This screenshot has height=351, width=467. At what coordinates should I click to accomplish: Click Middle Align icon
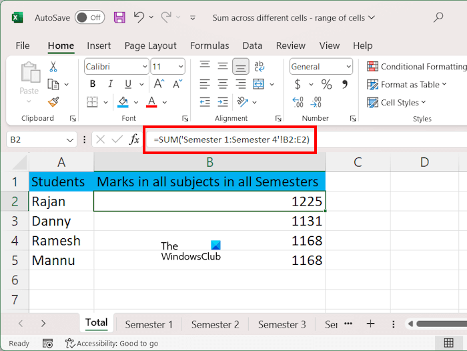point(223,66)
